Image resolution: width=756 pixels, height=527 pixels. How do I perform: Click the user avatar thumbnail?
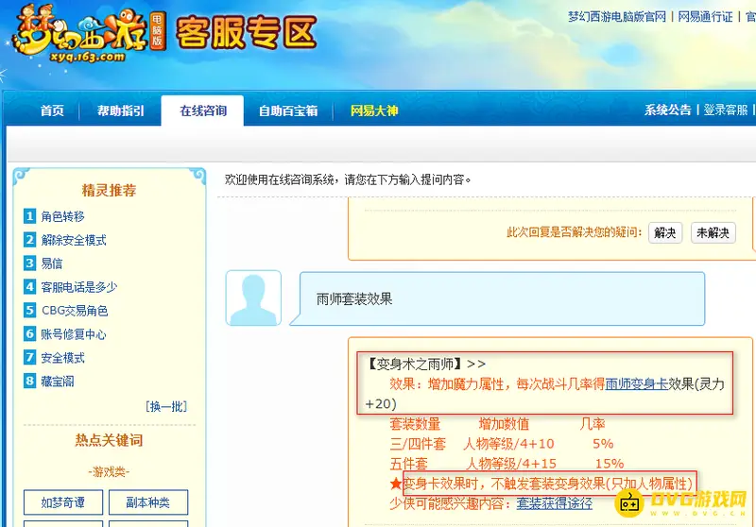[253, 297]
